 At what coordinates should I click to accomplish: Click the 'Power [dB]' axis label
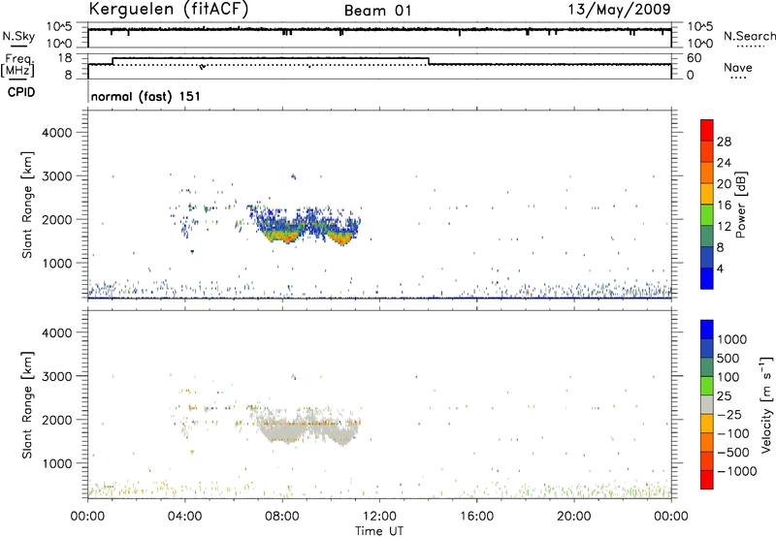(740, 205)
